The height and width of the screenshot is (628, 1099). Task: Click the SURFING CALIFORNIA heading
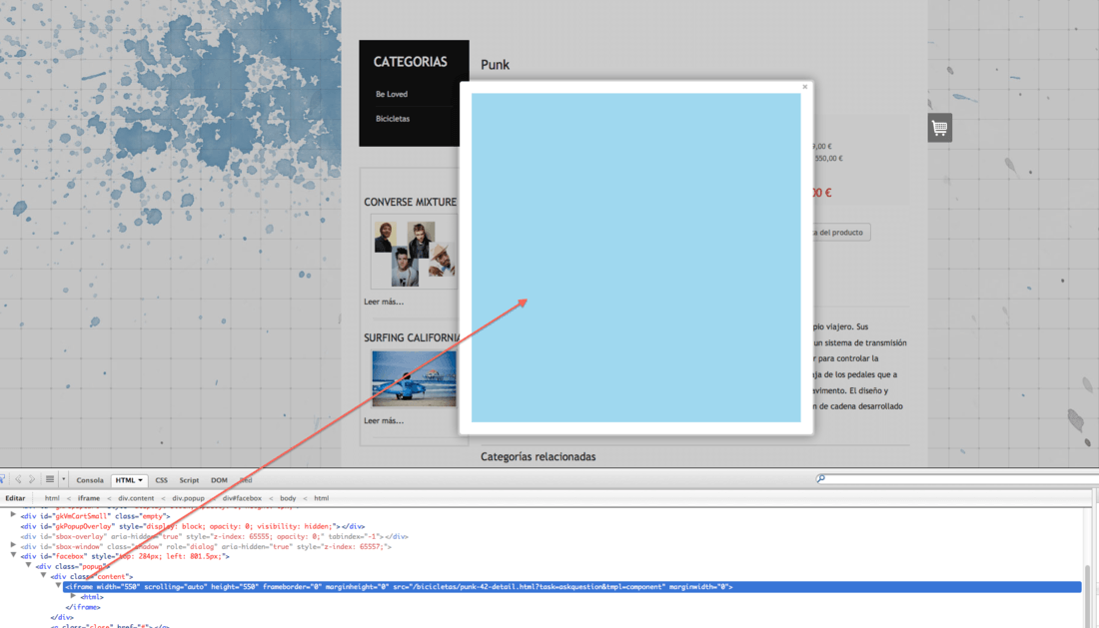coord(412,338)
